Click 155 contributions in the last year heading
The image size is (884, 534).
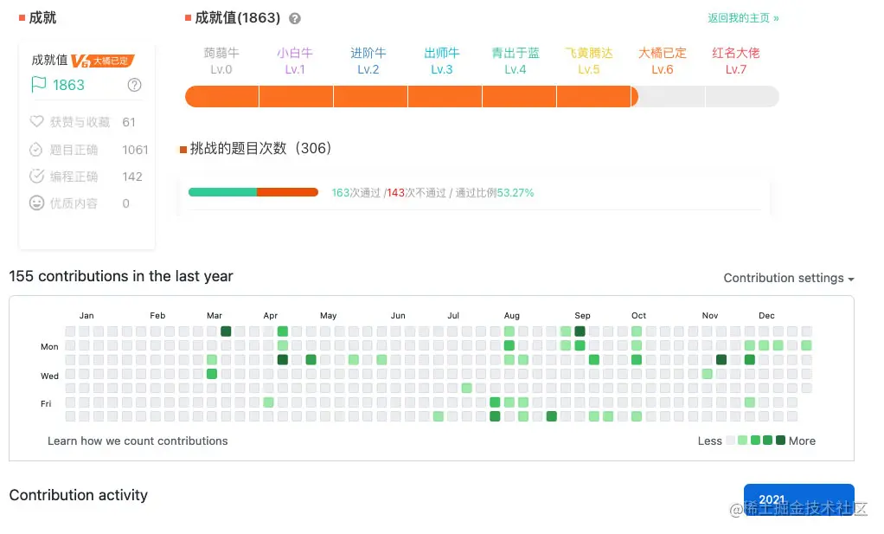coord(120,276)
